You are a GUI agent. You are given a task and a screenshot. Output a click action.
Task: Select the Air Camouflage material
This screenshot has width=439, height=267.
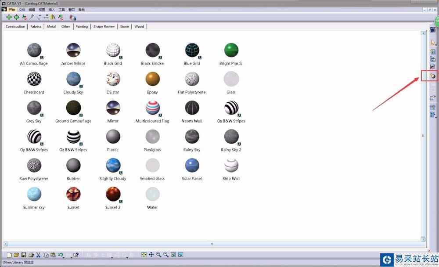coord(34,50)
